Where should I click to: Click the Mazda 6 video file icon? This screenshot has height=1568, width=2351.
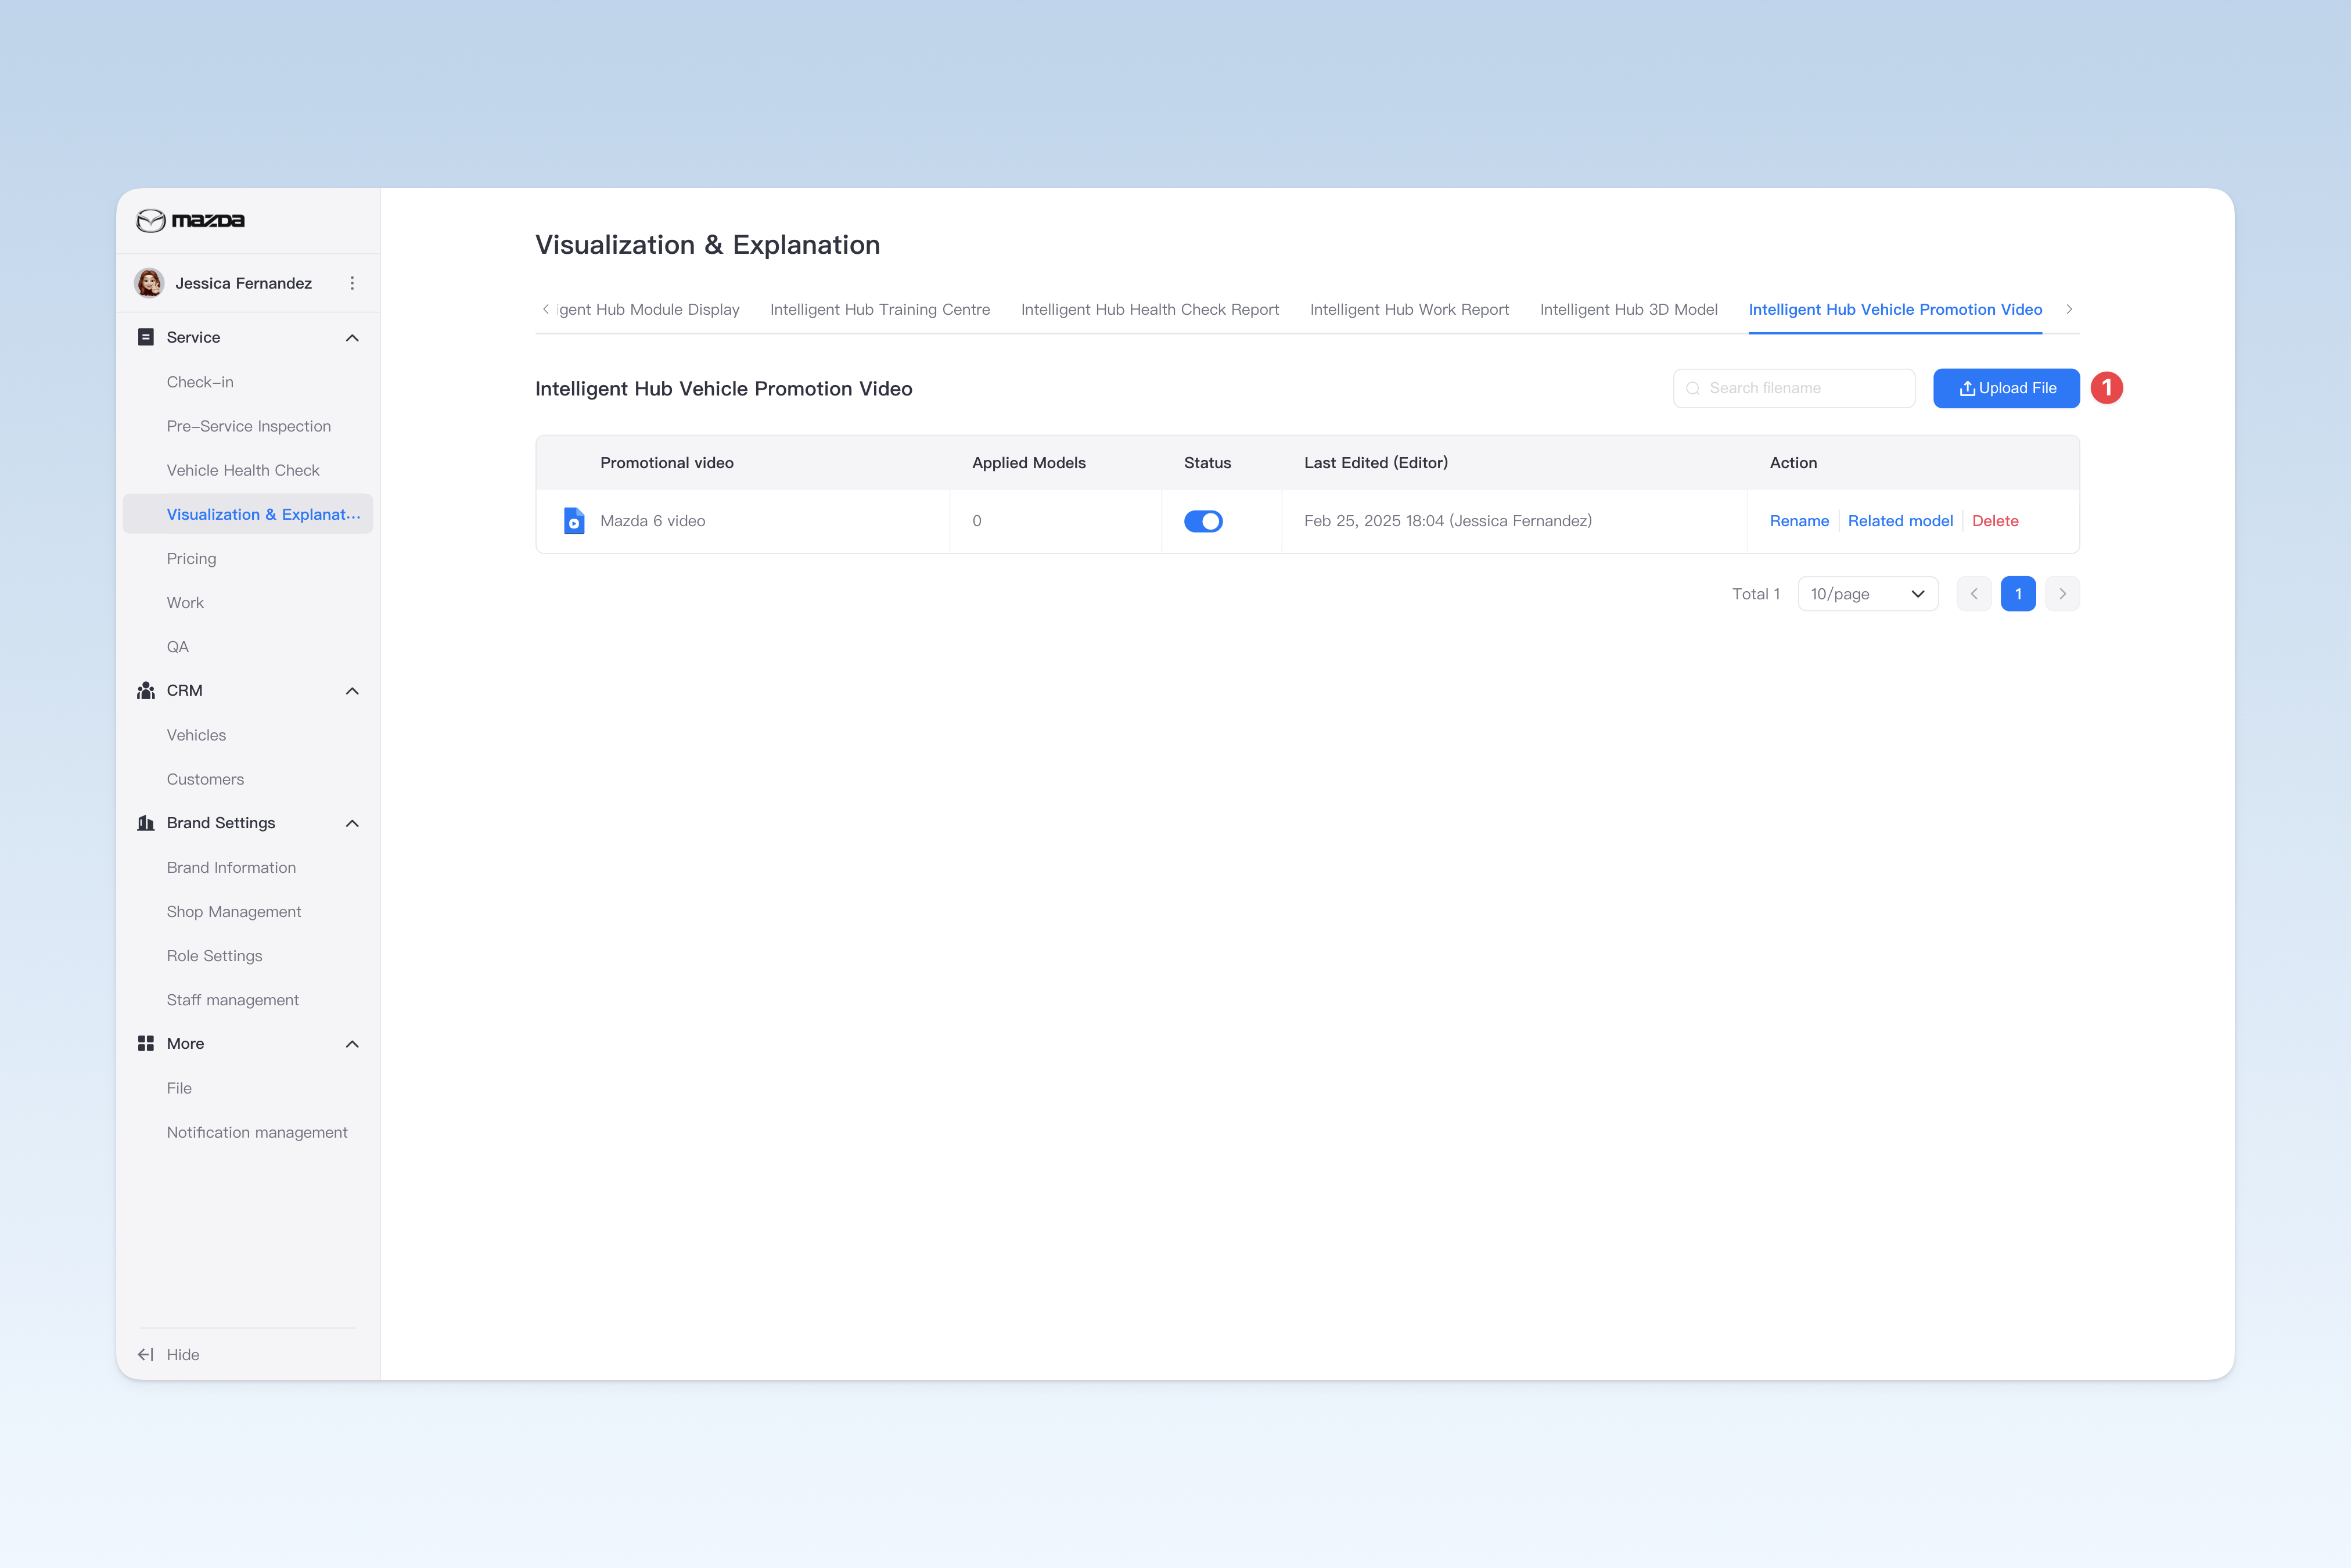[x=574, y=521]
